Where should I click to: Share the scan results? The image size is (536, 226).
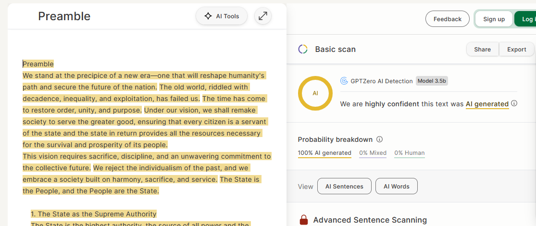[x=482, y=49]
